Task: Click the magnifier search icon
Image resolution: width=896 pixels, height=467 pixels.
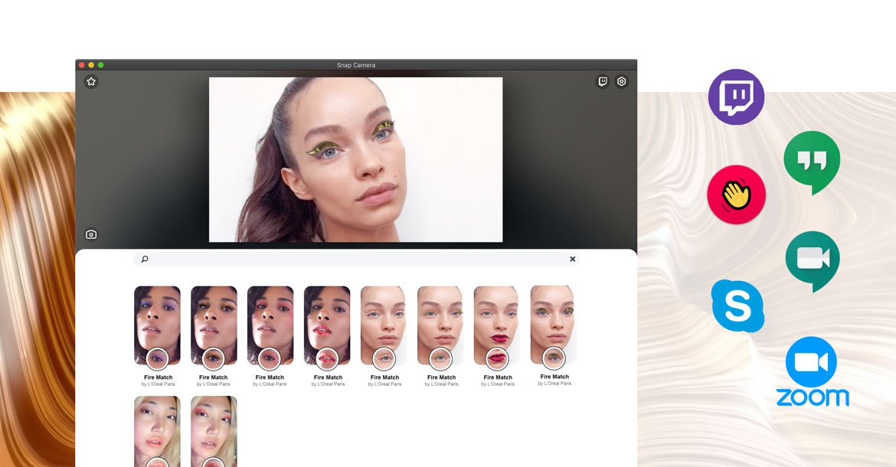Action: (x=145, y=260)
